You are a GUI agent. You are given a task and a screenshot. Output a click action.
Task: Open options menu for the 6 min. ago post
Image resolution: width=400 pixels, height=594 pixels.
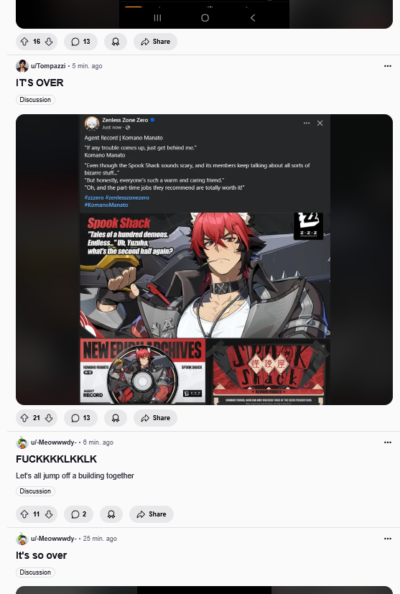pos(388,442)
